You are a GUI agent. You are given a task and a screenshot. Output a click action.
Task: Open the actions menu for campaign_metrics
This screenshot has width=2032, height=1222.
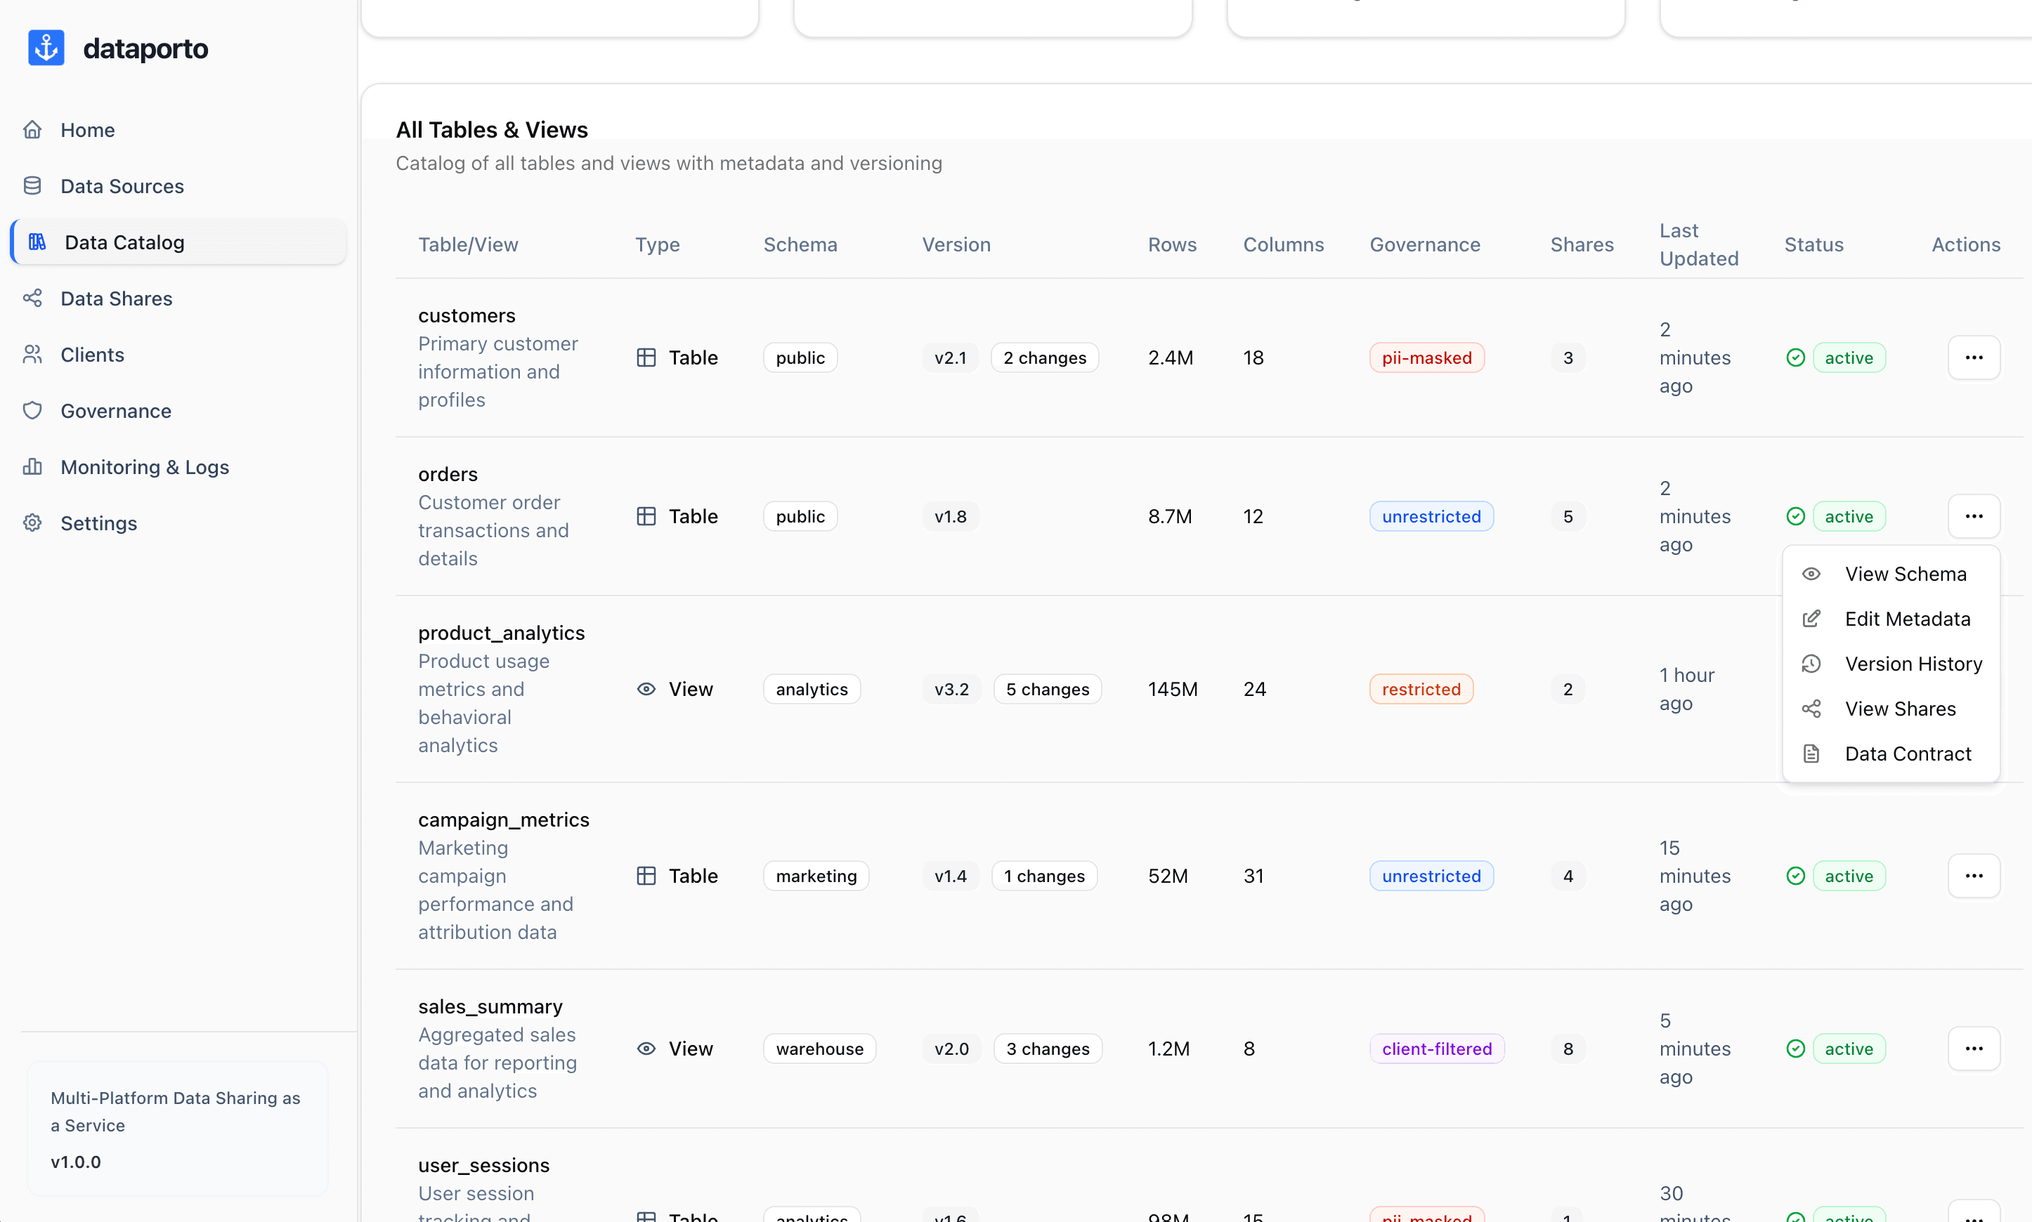point(1974,875)
